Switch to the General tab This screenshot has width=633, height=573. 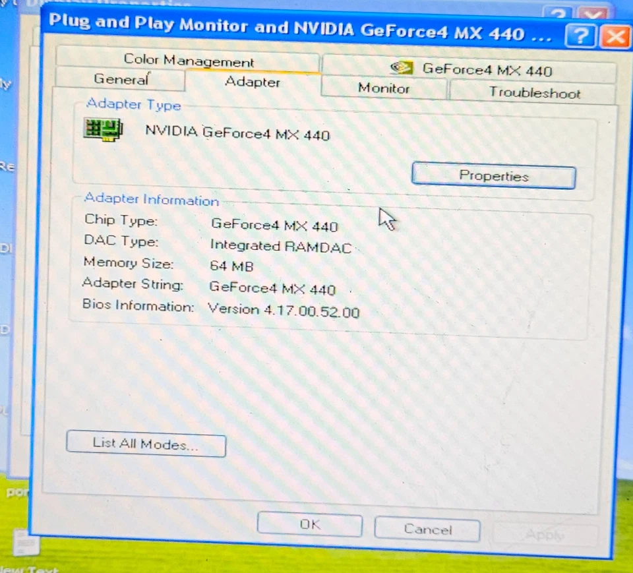pos(121,79)
